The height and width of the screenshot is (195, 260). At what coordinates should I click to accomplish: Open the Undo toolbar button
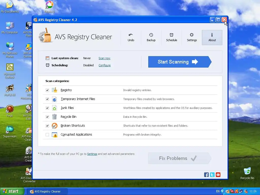point(131,38)
